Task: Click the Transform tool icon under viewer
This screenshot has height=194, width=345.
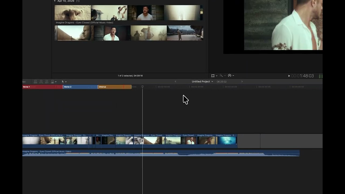Action: click(x=213, y=76)
